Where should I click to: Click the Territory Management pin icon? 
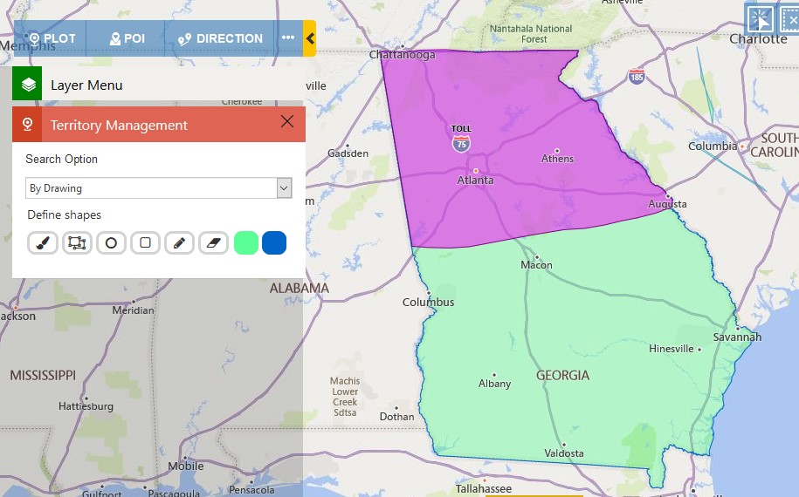28,125
